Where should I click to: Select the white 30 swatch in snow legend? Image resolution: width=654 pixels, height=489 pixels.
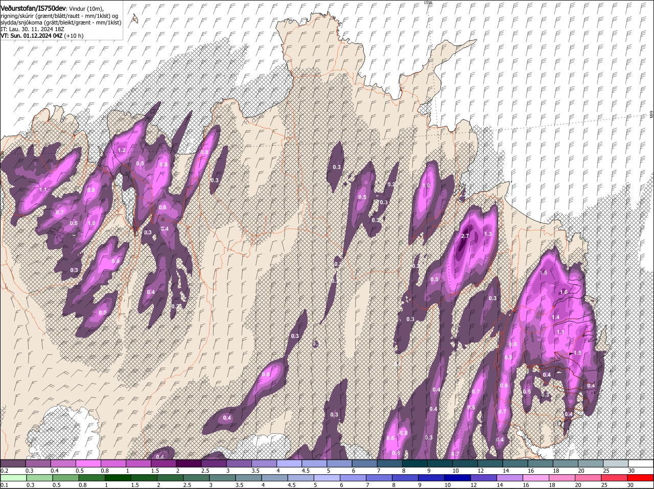pos(641,463)
